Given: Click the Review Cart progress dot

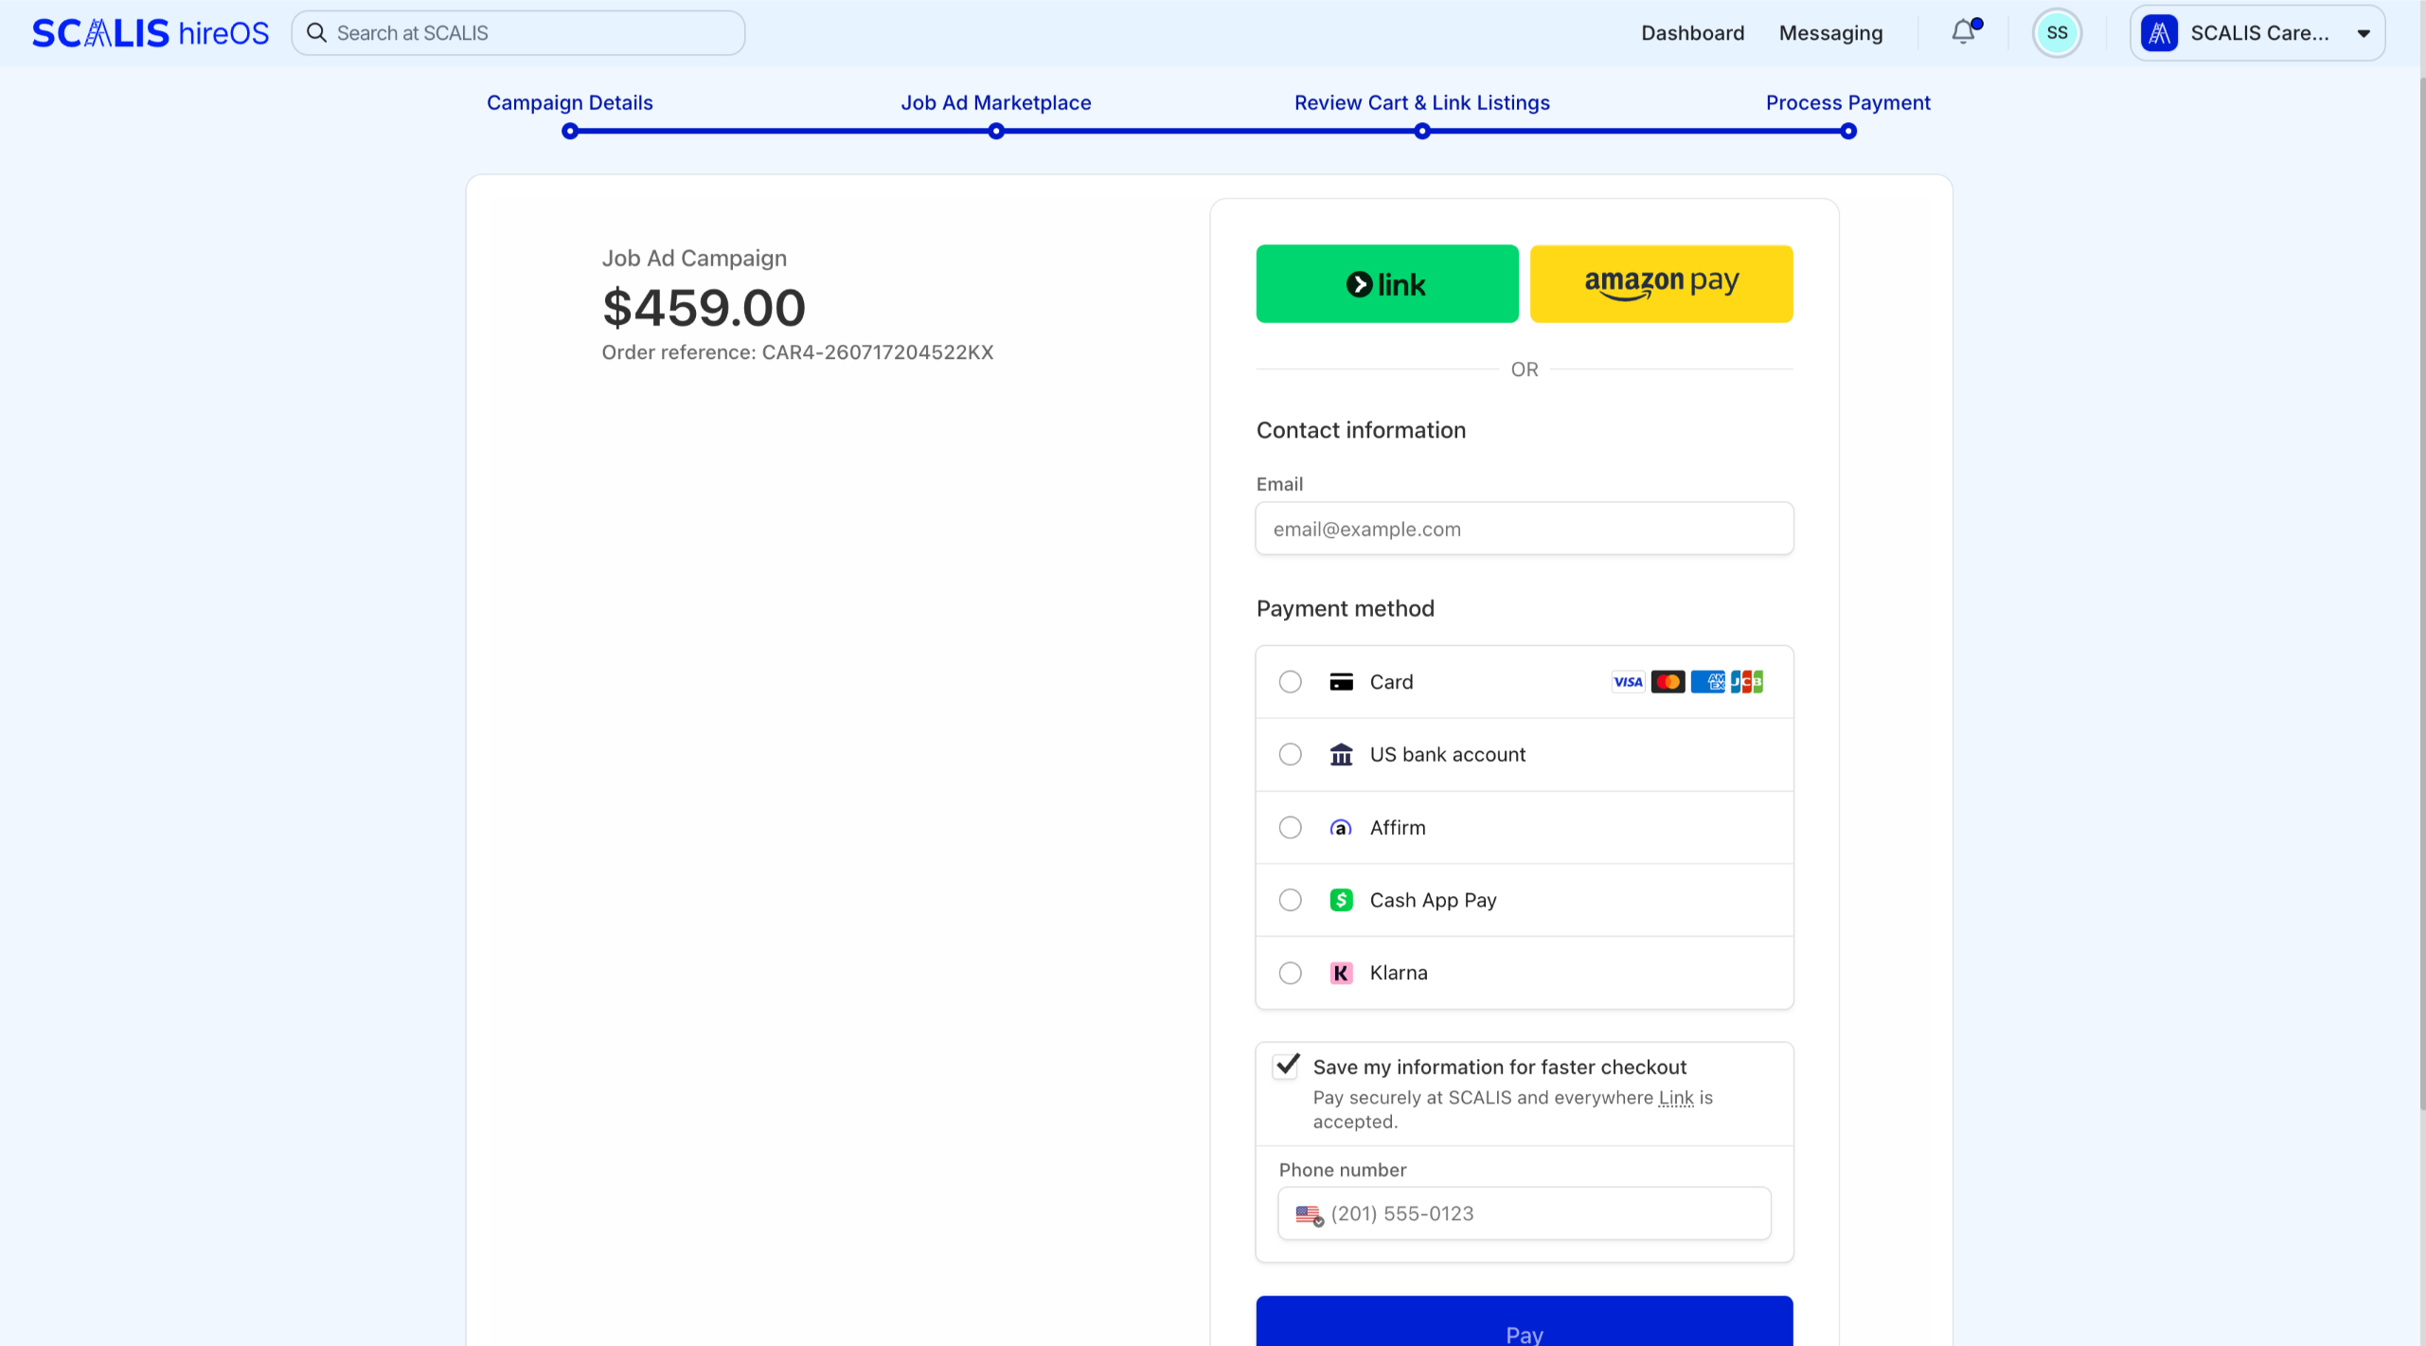Looking at the screenshot, I should (1422, 132).
